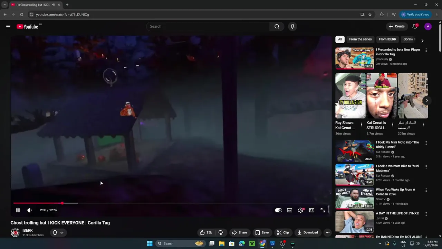
Task: Open tab search dropdown arrow
Action: (4, 5)
